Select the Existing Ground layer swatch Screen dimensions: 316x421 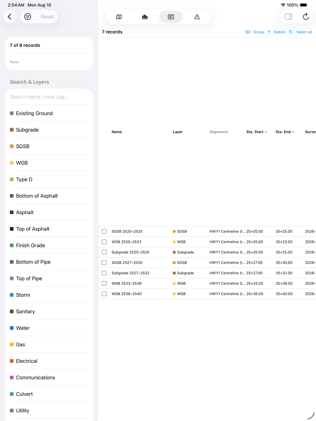point(12,113)
